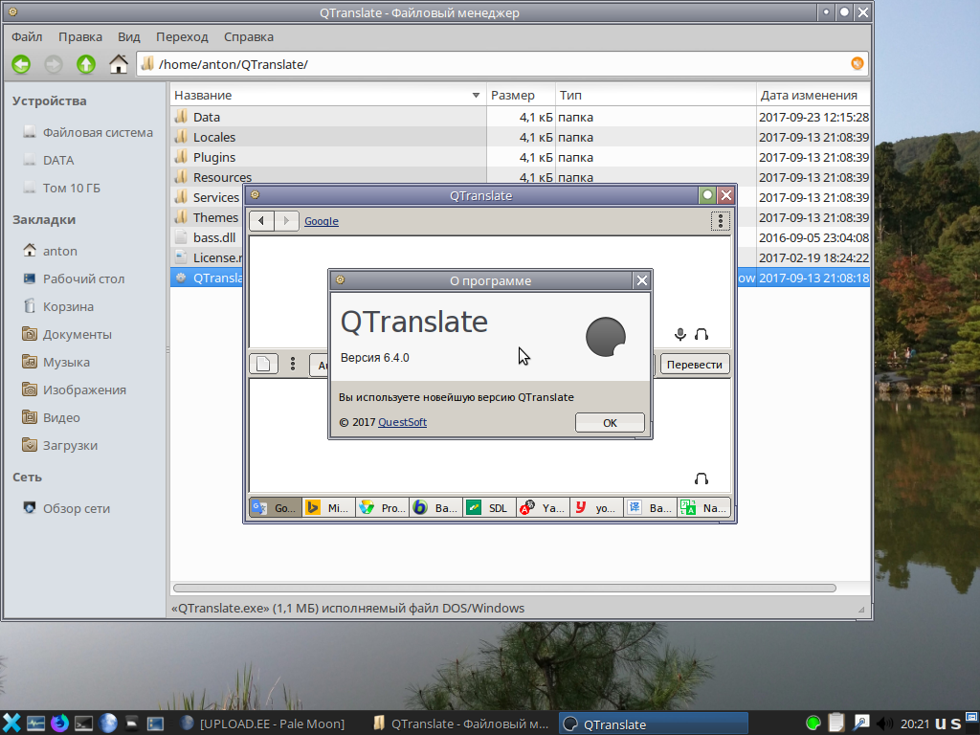Image resolution: width=980 pixels, height=735 pixels.
Task: Select the Services folder
Action: click(x=215, y=197)
